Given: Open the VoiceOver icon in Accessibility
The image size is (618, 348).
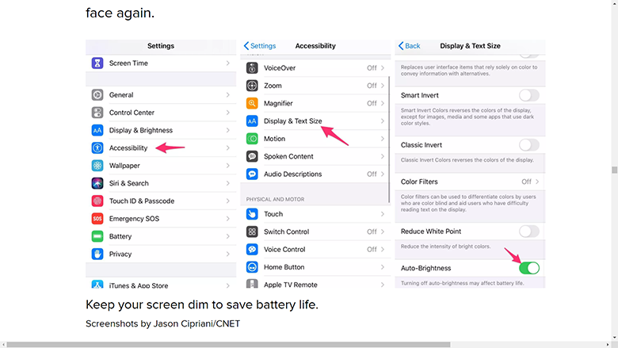Looking at the screenshot, I should [x=252, y=68].
